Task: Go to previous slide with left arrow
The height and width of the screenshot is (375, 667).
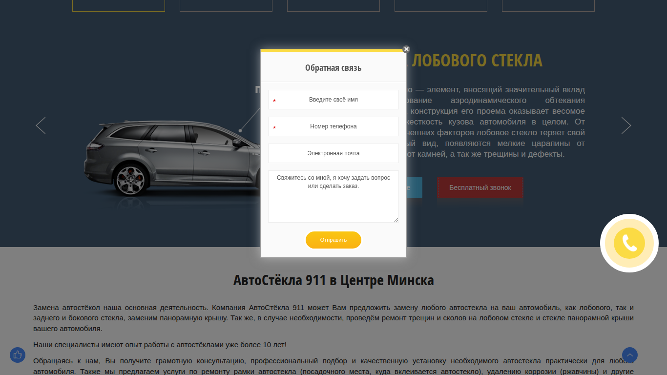Action: (41, 125)
